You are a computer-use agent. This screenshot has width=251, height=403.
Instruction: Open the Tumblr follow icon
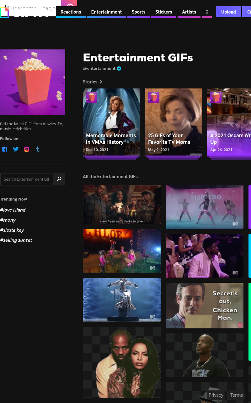(x=38, y=149)
